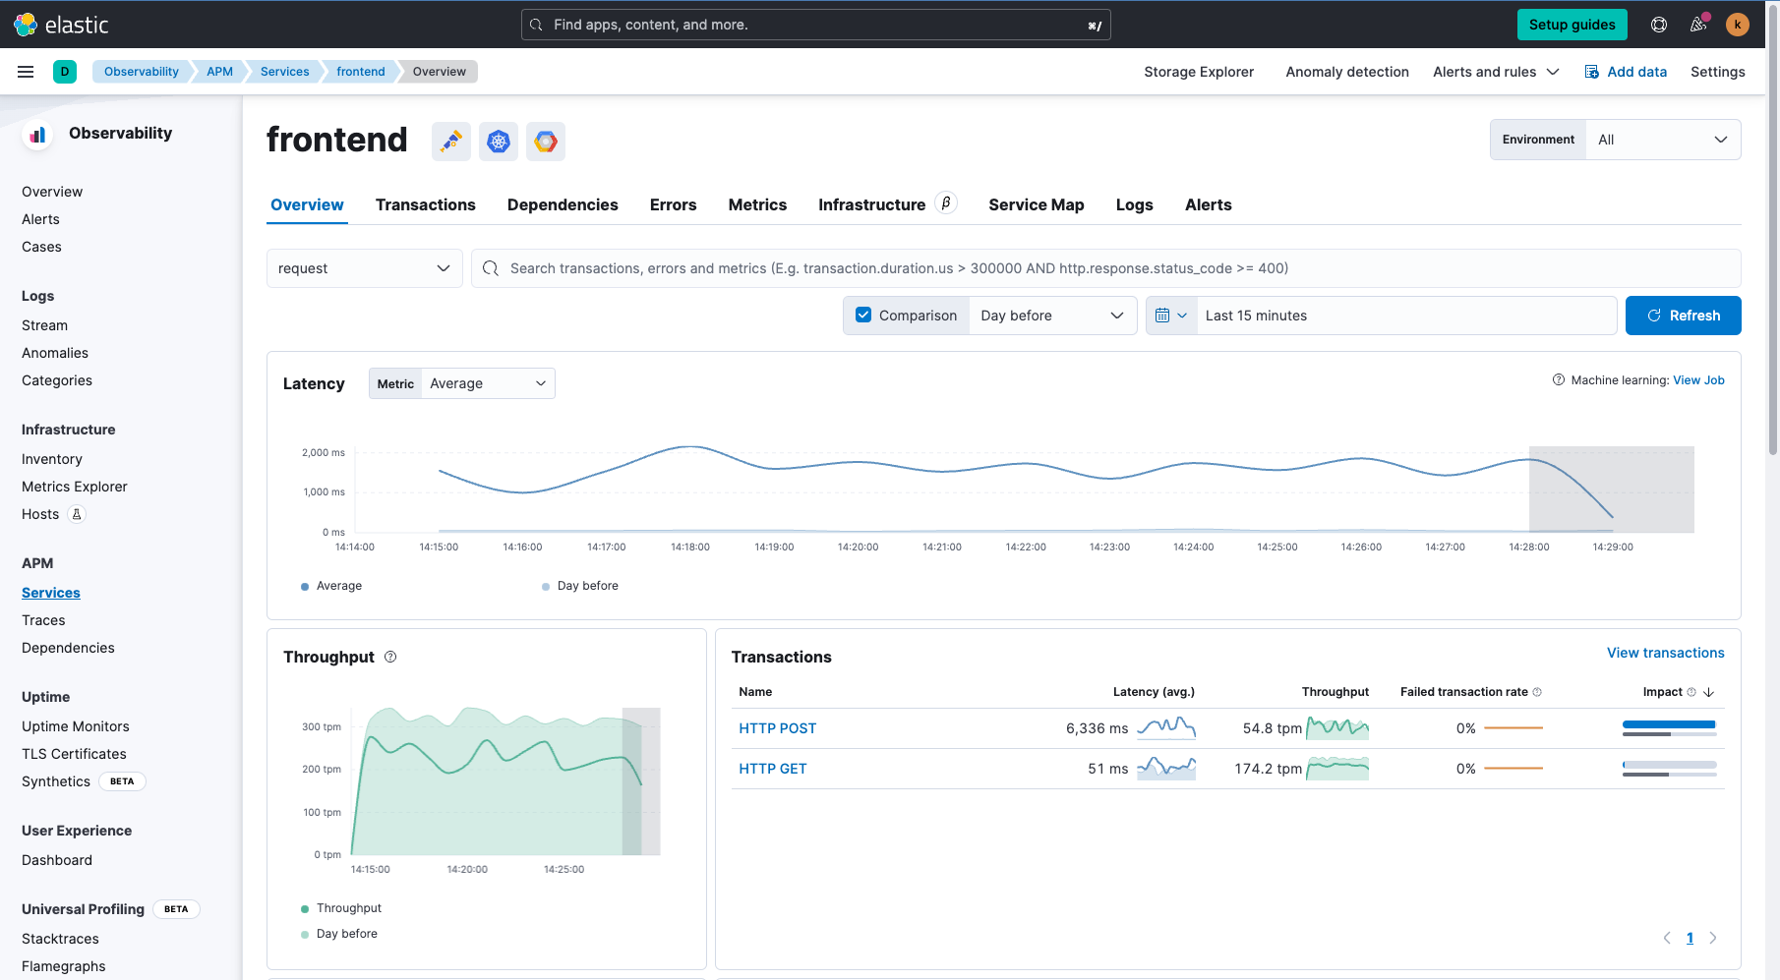
Task: Expand the Environment dropdown
Action: [1662, 140]
